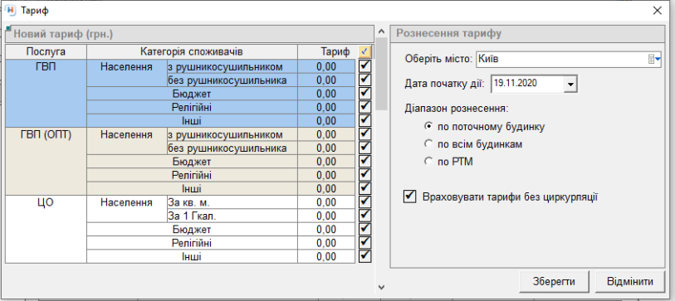Click tariff value for ЦО Інші
The width and height of the screenshot is (675, 301).
click(x=326, y=256)
